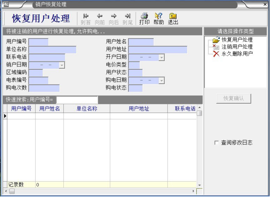This screenshot has height=197, width=270.
Task: Open 帮助 help icon in toolbar
Action: pyautogui.click(x=158, y=16)
